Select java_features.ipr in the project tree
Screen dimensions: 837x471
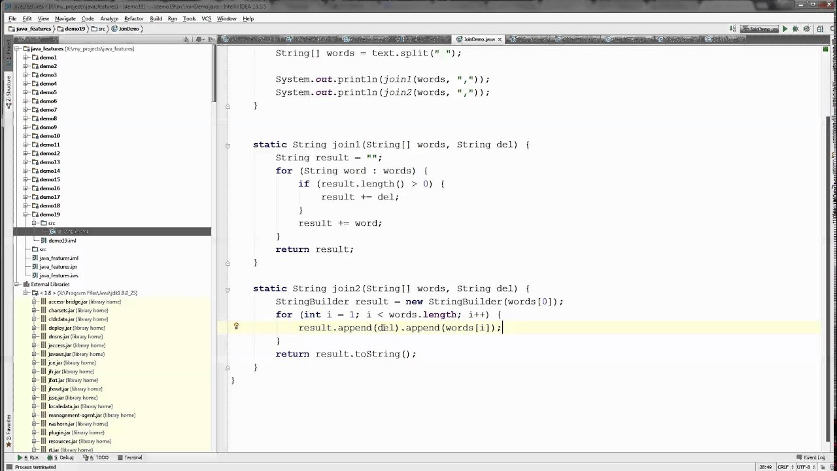coord(54,267)
